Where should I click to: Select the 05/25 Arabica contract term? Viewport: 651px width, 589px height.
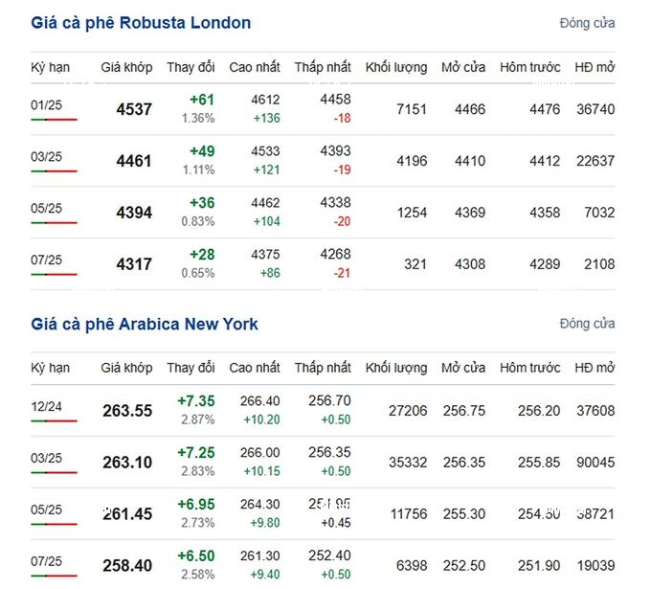click(46, 510)
